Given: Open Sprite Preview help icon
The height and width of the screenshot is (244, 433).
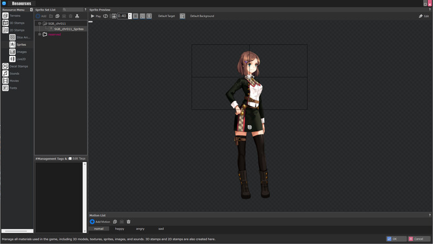Looking at the screenshot, I should tap(430, 10).
